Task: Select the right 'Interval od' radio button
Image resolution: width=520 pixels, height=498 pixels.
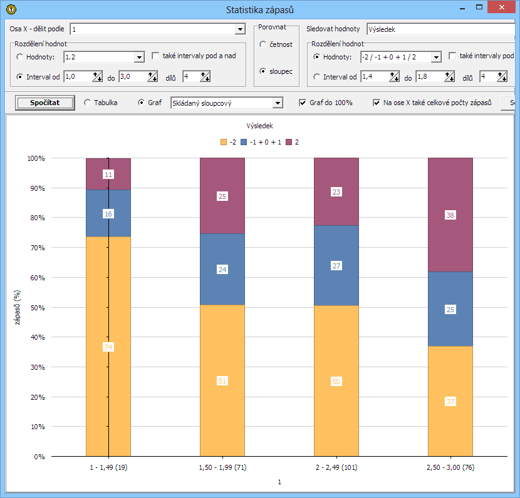Action: coord(317,77)
